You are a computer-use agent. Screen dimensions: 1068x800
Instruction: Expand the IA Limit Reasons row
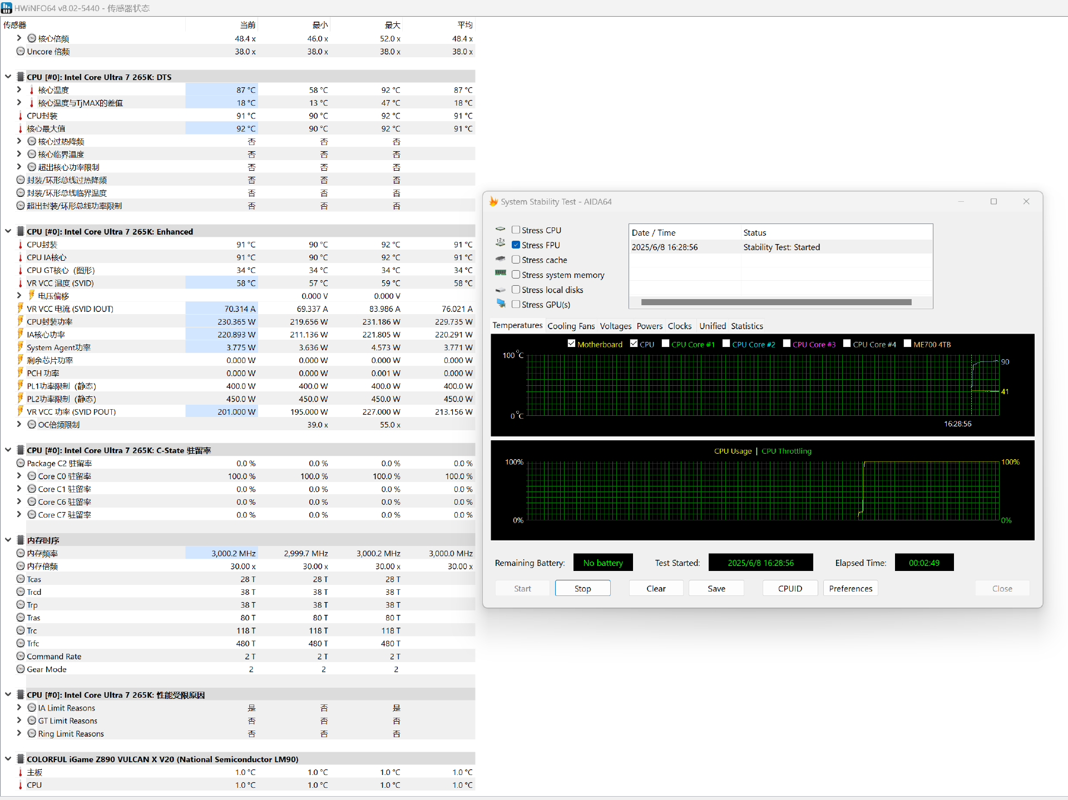pyautogui.click(x=19, y=708)
